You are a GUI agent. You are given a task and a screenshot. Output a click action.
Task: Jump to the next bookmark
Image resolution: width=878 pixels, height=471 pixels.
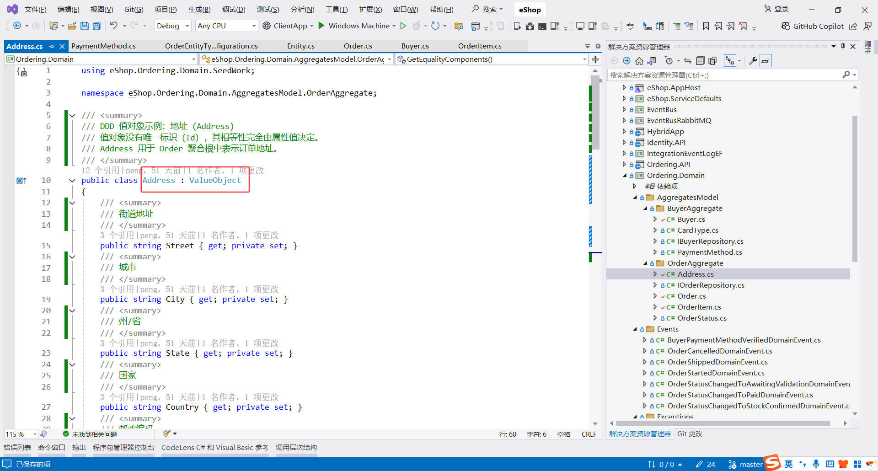coord(731,26)
